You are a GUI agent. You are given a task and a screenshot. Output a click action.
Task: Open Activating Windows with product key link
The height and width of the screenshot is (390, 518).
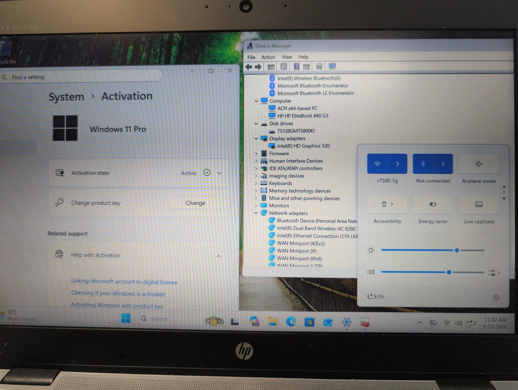tap(117, 305)
